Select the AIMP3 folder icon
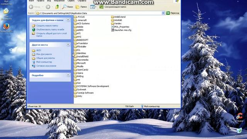This screenshot has width=247, height=139. [76, 30]
